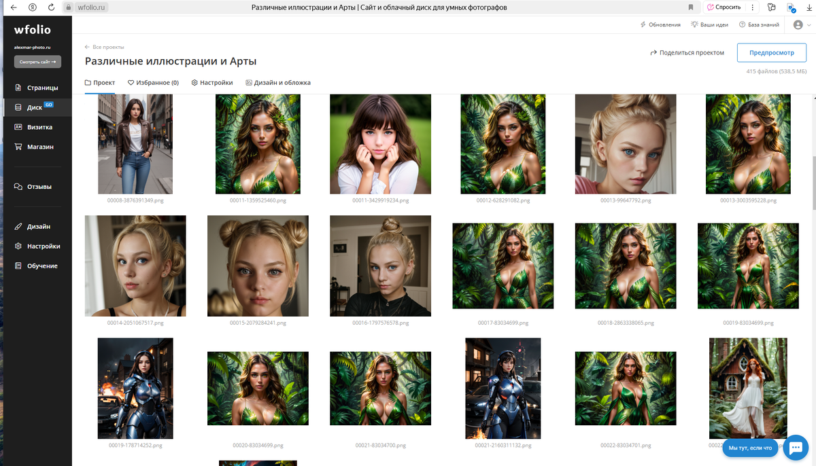Reload the page with refresh icon
Viewport: 816px width, 466px height.
pos(52,7)
